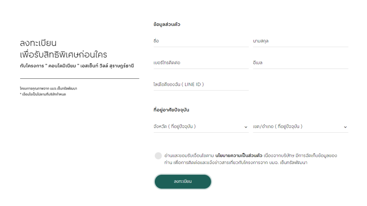Screen dimensions: 367x206
Task: Click the horizontal divider under the project name
Action: pos(79,78)
